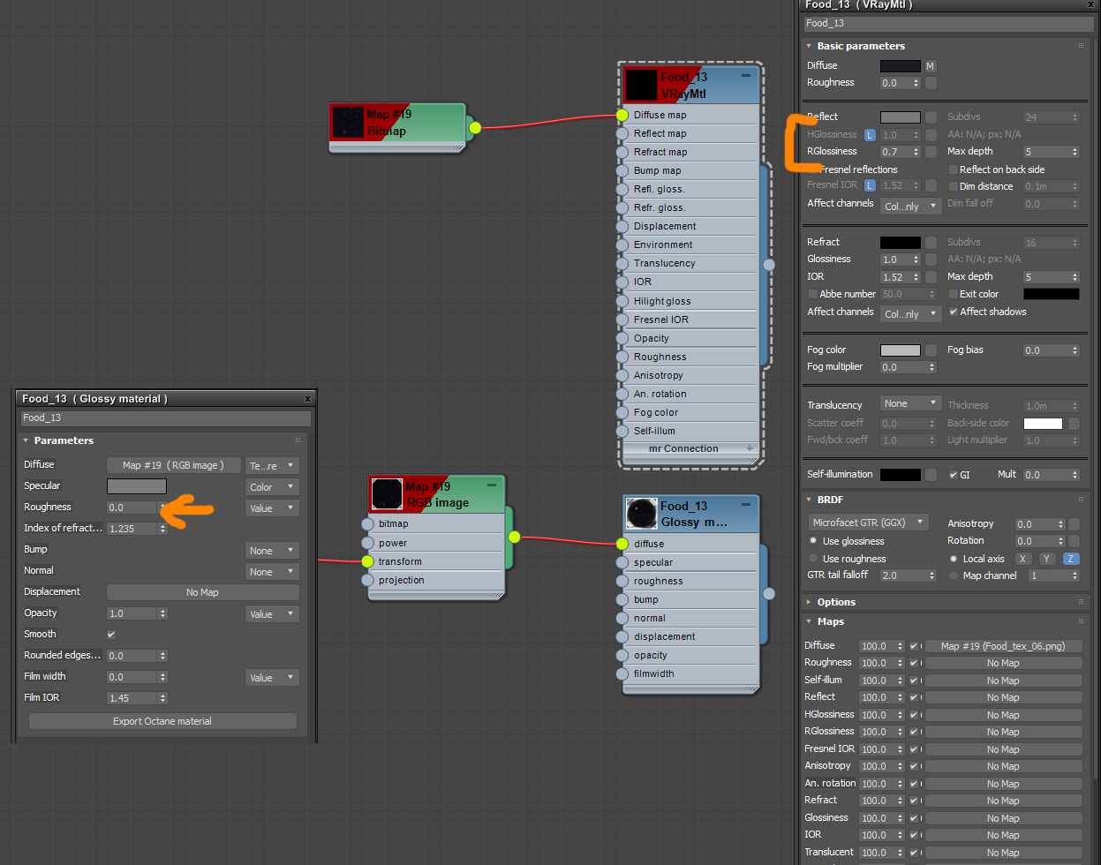Select the Food_13 VRayMtl node preview thumbnail

pos(642,86)
